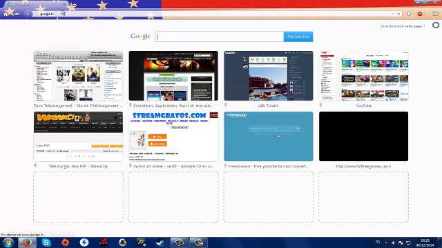This screenshot has height=248, width=442.
Task: Open Skype from the taskbar
Action: point(46,242)
